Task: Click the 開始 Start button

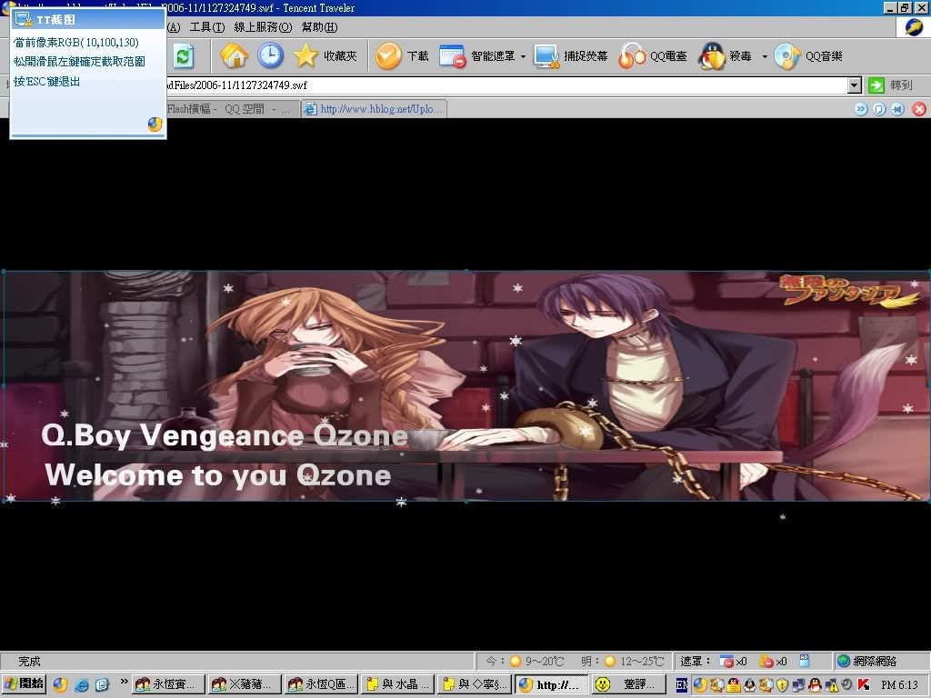Action: (x=24, y=683)
